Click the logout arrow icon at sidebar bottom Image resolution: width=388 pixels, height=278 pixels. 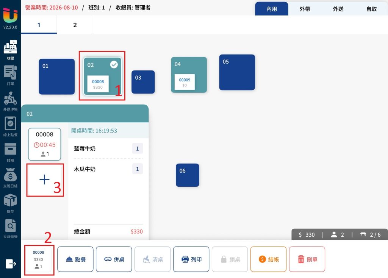(11, 264)
